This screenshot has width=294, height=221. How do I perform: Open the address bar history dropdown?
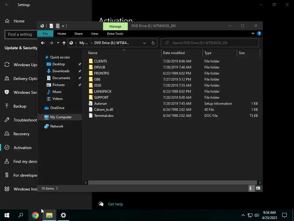(144, 43)
